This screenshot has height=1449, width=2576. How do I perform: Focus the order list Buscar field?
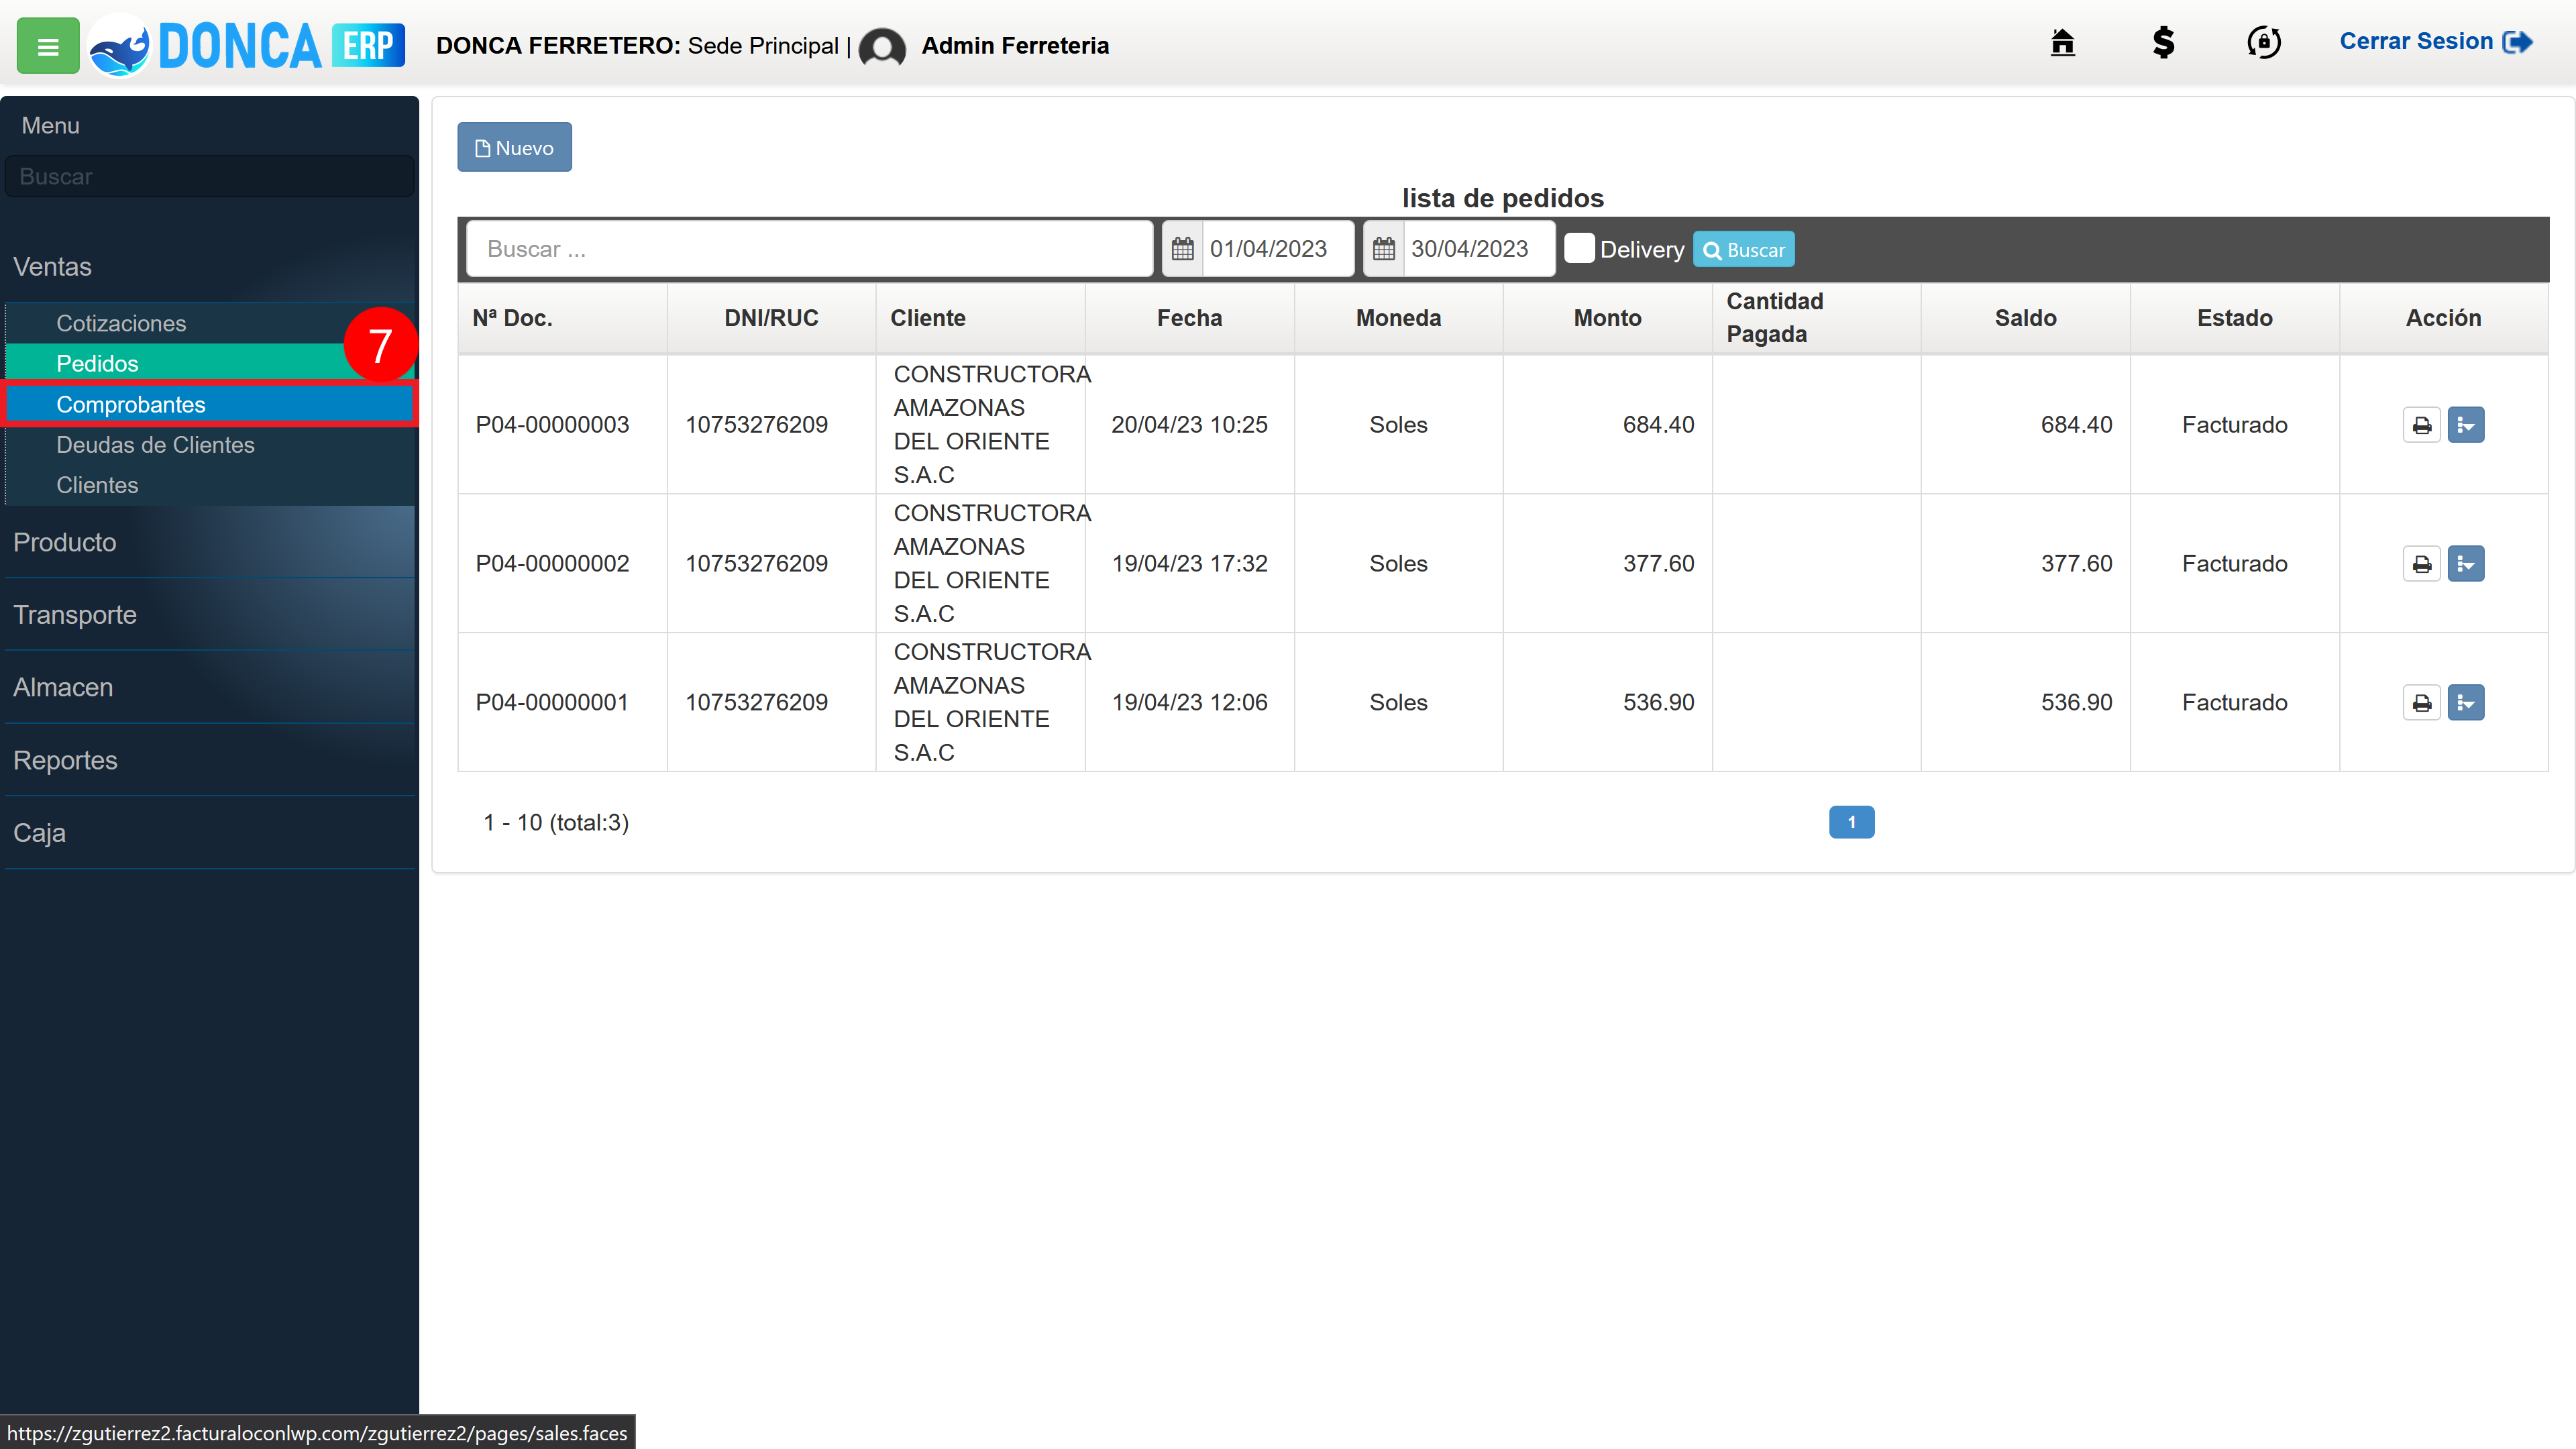(810, 249)
